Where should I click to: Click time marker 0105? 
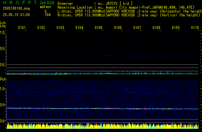pos(99,28)
